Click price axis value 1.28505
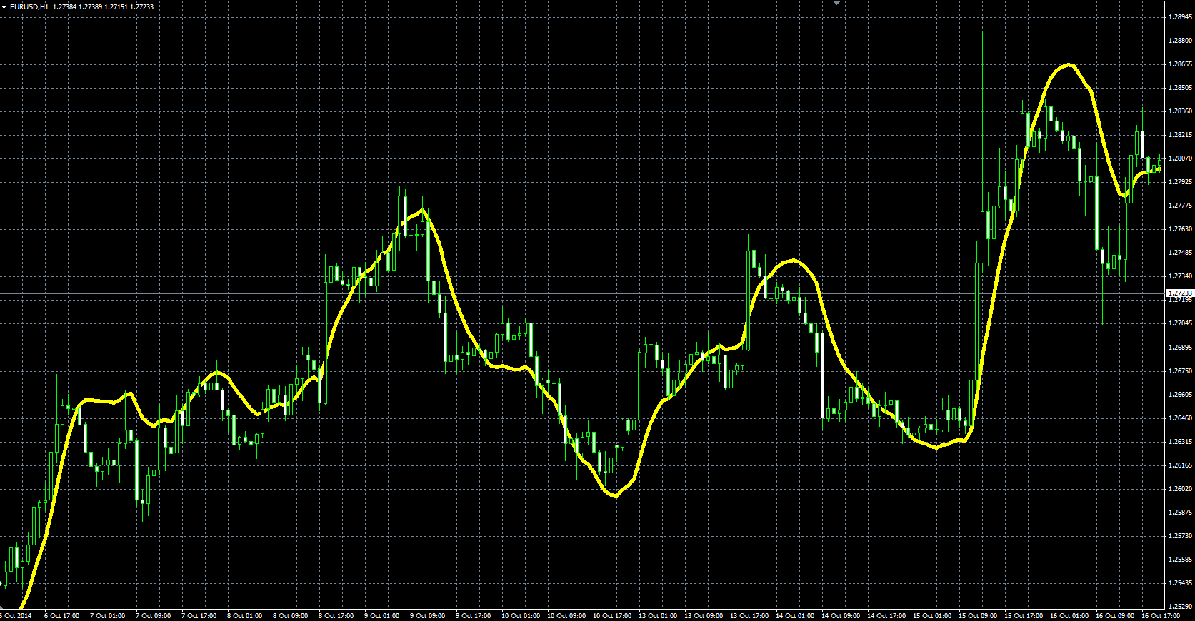 pyautogui.click(x=1180, y=88)
